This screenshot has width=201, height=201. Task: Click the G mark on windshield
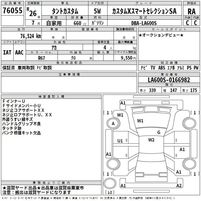[x=159, y=132]
